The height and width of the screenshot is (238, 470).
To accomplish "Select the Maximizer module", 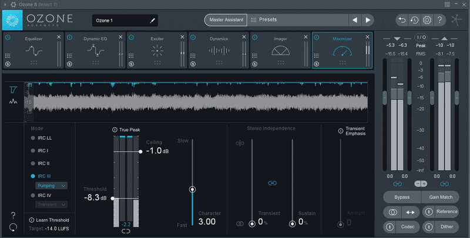I will (x=343, y=50).
